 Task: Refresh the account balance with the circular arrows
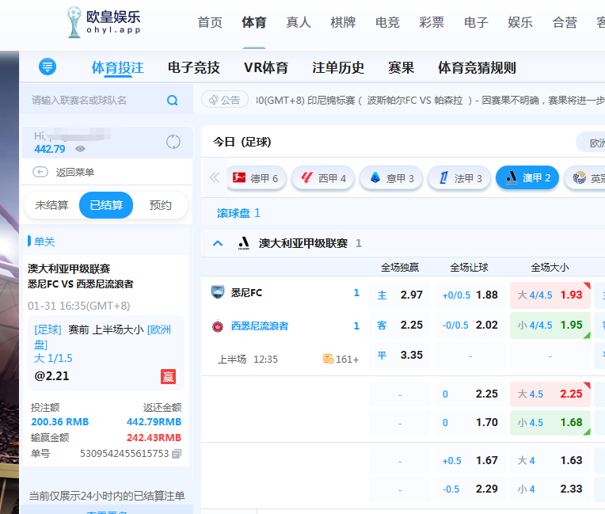173,143
